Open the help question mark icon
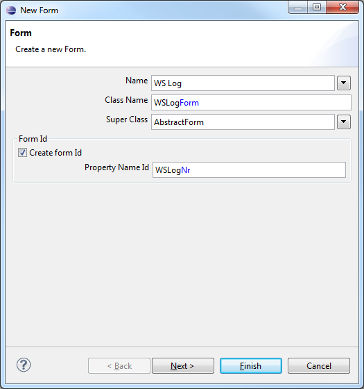 click(x=24, y=365)
